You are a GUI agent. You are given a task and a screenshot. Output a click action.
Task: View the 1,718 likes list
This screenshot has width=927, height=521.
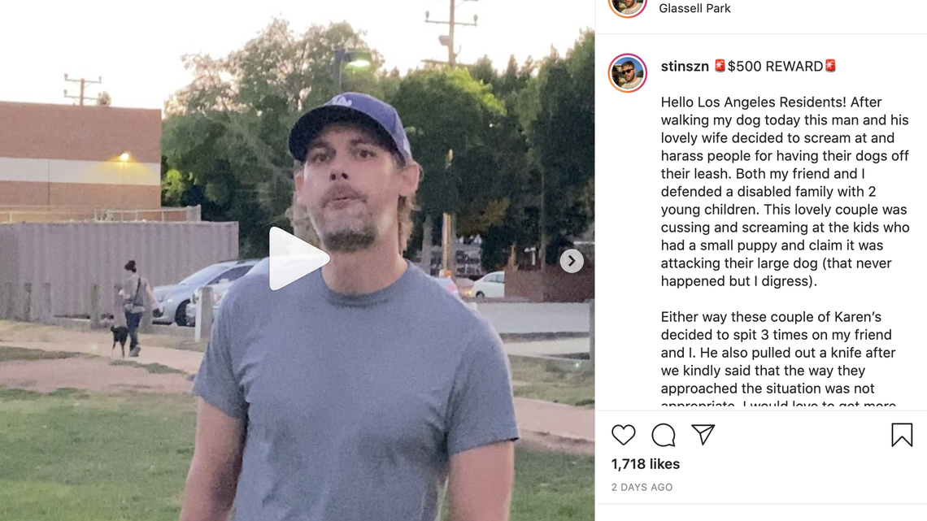tap(646, 464)
